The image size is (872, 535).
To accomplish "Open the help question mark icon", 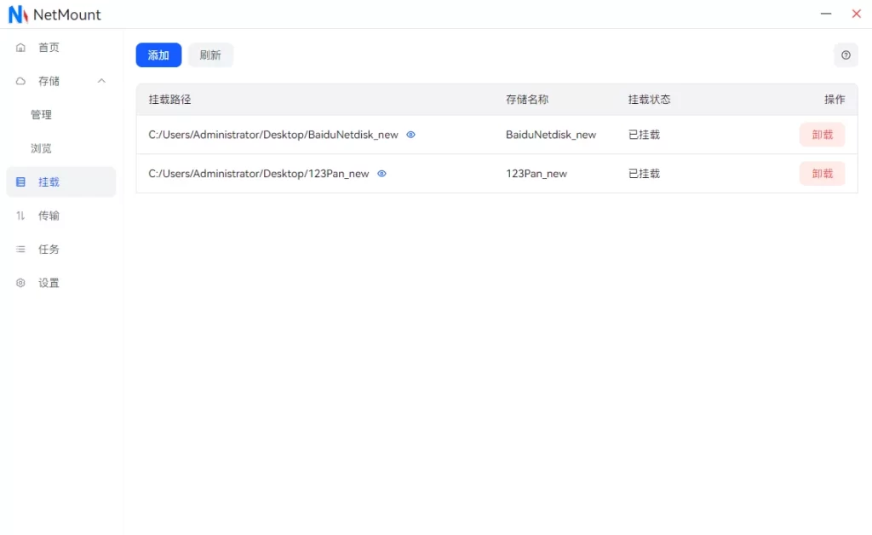I will [x=846, y=55].
